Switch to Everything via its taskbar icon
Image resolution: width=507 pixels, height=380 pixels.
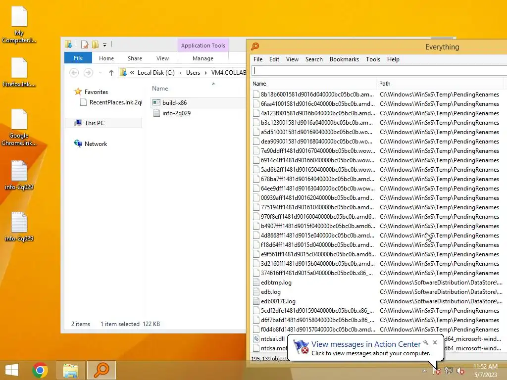point(101,370)
